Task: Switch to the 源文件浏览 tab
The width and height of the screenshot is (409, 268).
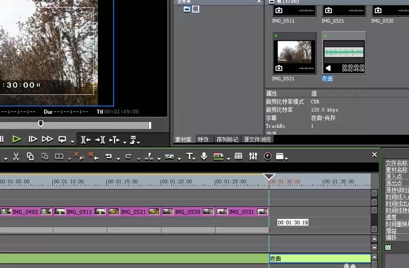Action: [257, 140]
